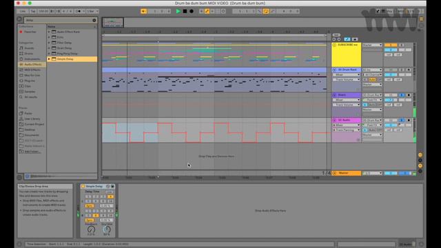Viewport: 441px width, 248px height.
Task: Select the All results category
Action: coord(30,97)
